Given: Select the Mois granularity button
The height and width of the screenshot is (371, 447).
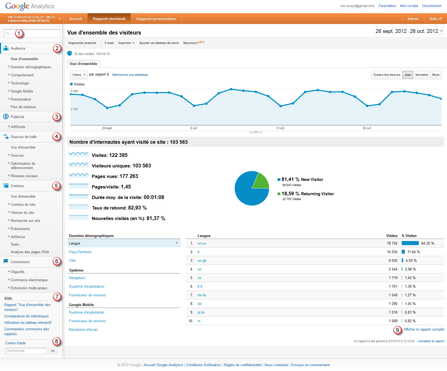Looking at the screenshot, I should pyautogui.click(x=436, y=75).
